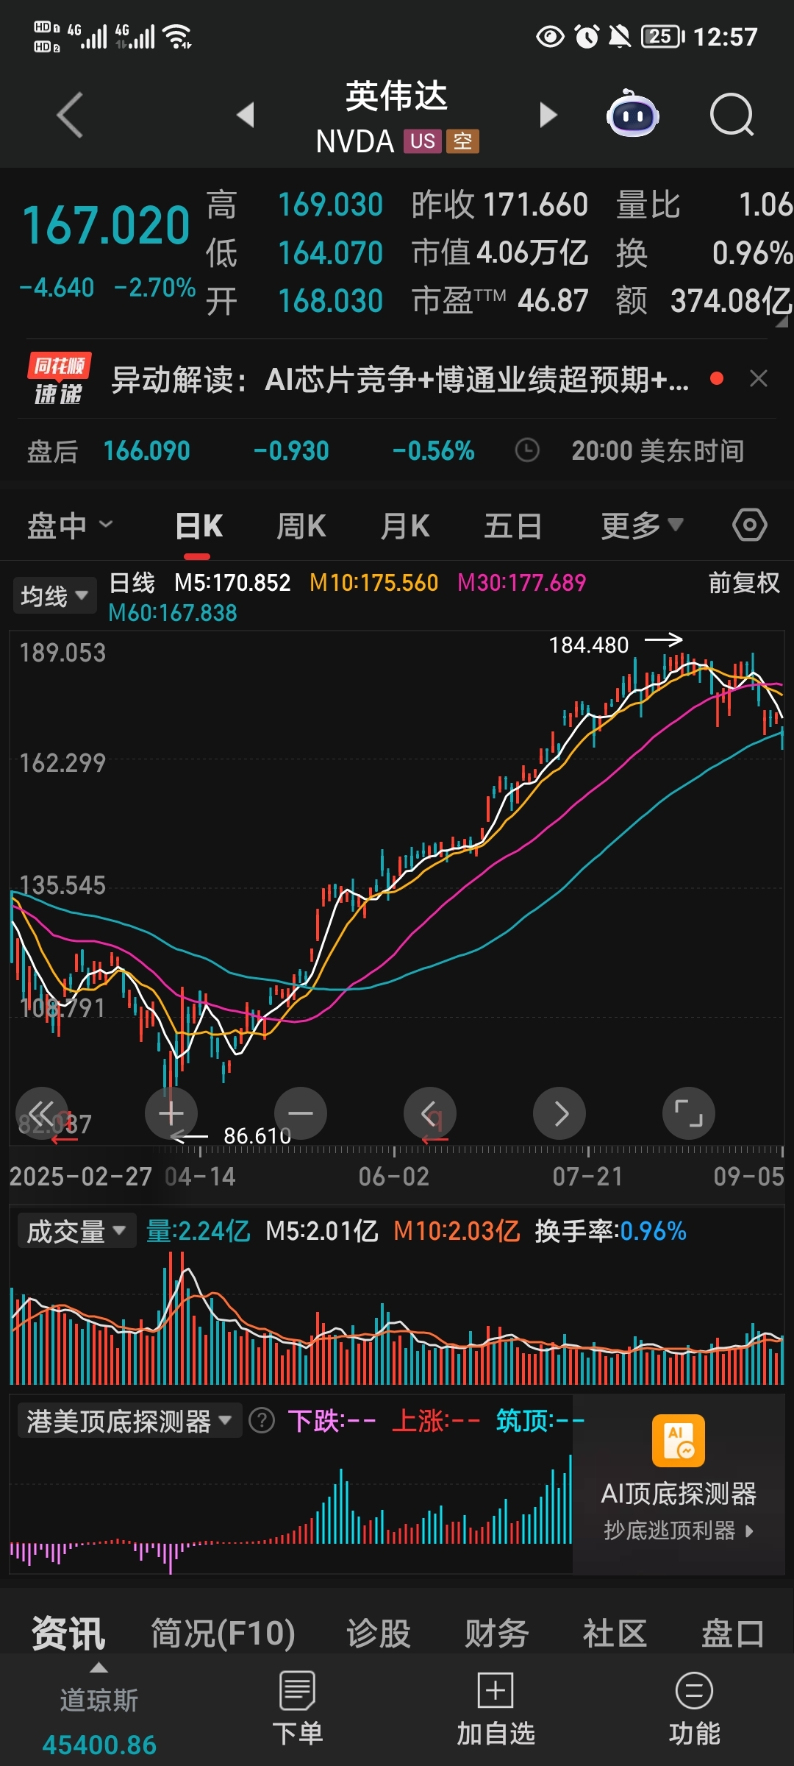Image resolution: width=794 pixels, height=1766 pixels.
Task: Open the 简况(F10) tab
Action: pyautogui.click(x=223, y=1633)
